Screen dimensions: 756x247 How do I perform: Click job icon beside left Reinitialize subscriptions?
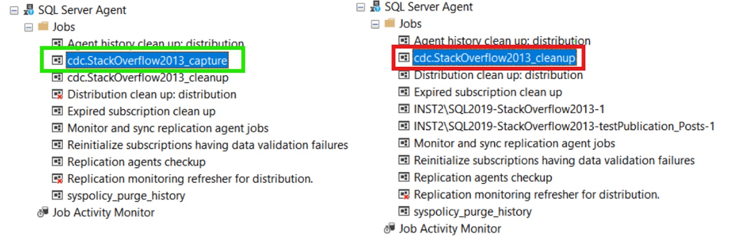(57, 145)
